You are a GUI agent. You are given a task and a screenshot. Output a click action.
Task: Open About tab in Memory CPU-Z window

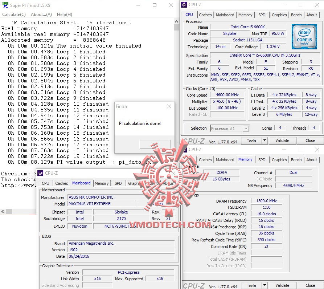[x=312, y=160]
